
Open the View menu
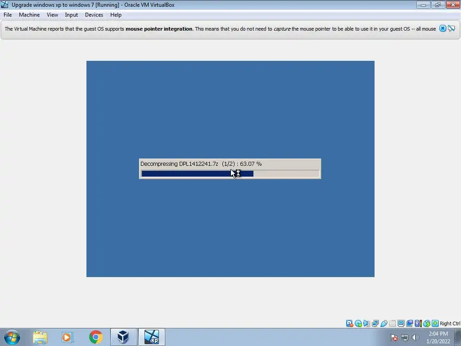(52, 15)
